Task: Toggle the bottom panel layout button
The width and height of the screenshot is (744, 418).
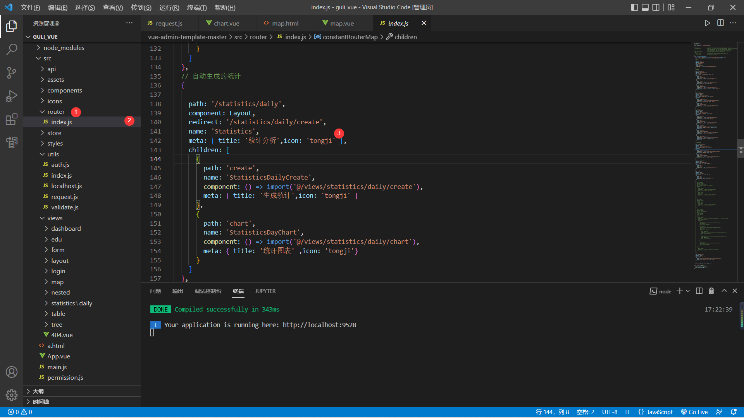Action: tap(645, 7)
